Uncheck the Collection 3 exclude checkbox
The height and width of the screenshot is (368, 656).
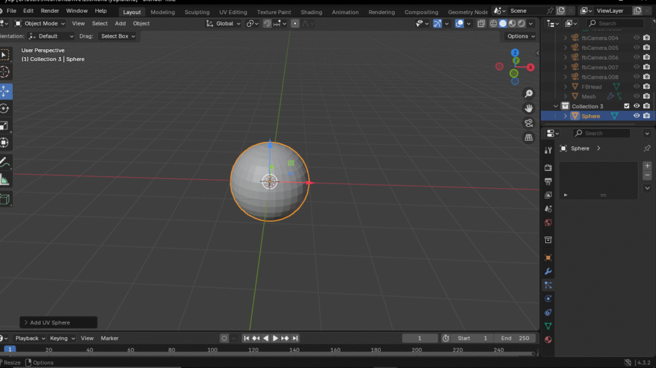coord(627,106)
